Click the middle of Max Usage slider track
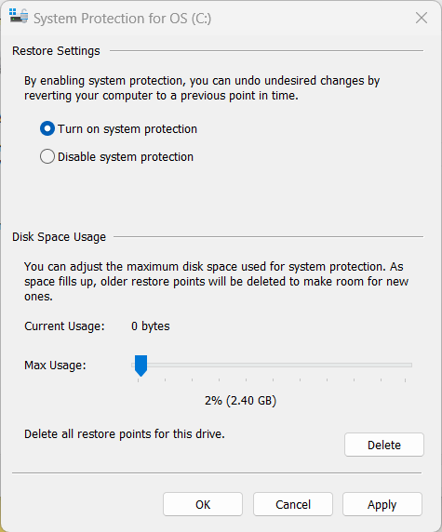 pyautogui.click(x=272, y=366)
